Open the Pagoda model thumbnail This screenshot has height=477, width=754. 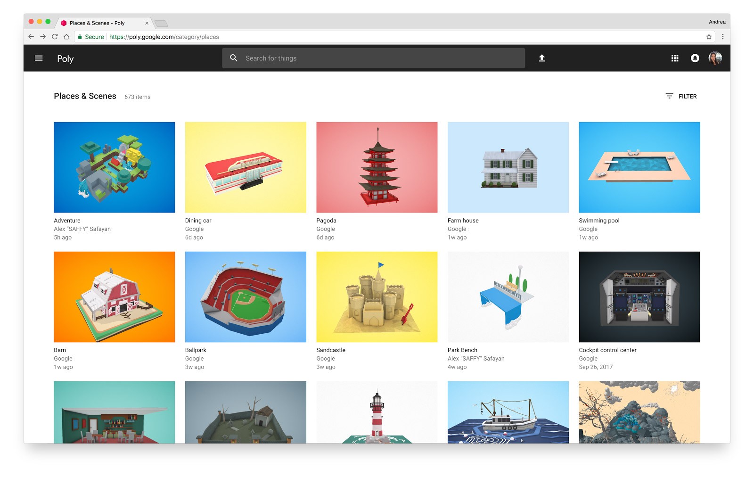tap(377, 167)
